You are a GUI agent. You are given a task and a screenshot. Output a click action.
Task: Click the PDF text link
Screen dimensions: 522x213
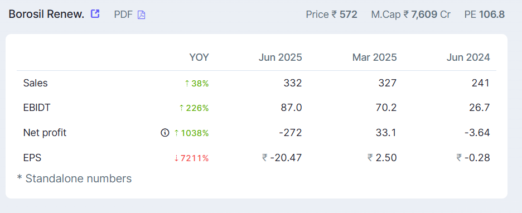[123, 14]
